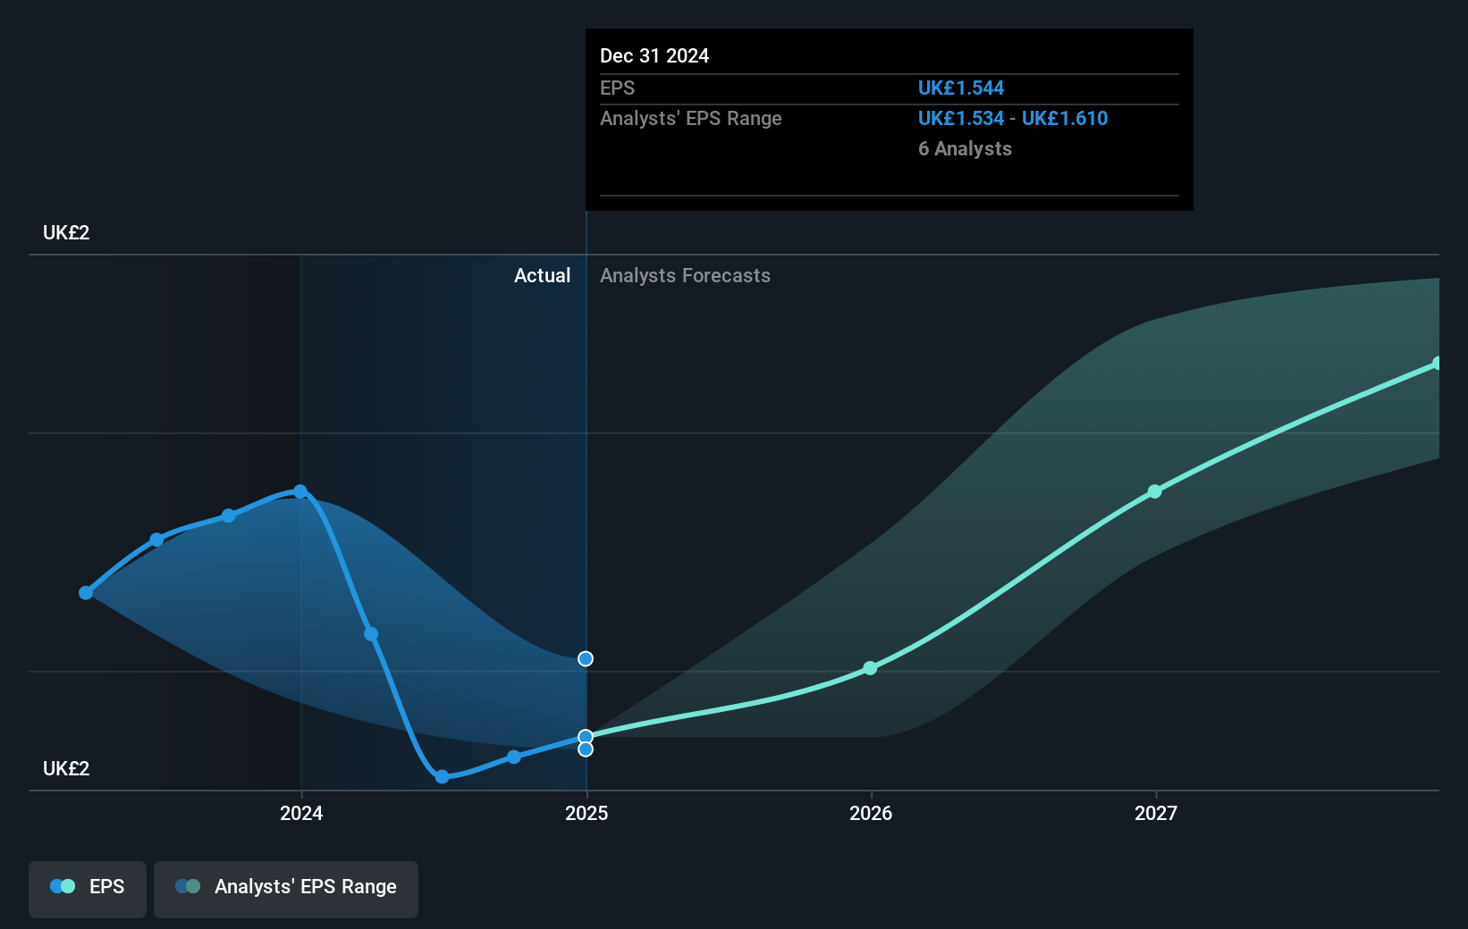Viewport: 1468px width, 929px height.
Task: Open details for the white point above 2025 divider
Action: click(586, 658)
